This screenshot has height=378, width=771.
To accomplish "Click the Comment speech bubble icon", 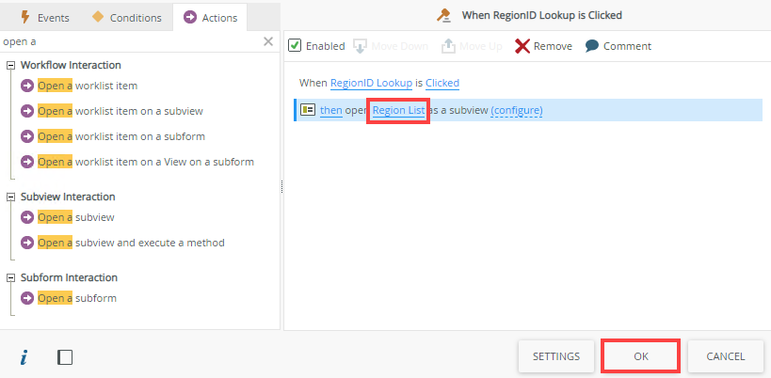I will (592, 46).
